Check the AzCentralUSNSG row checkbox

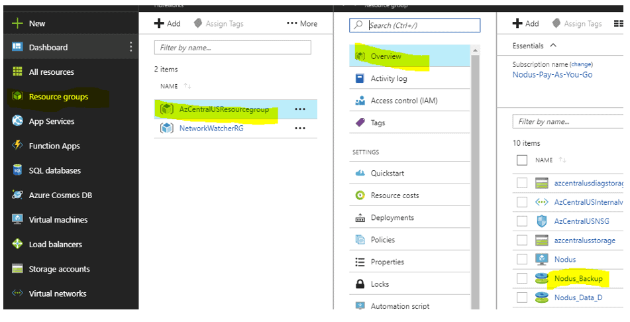point(521,221)
